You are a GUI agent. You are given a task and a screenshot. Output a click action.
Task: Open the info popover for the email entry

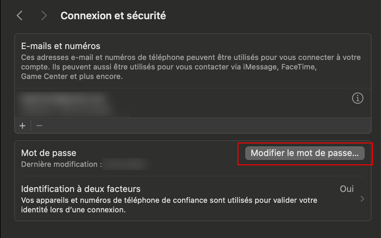click(358, 98)
